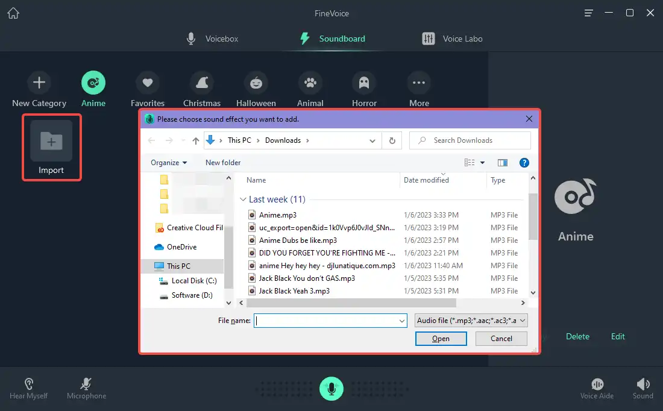This screenshot has height=411, width=663.
Task: Open the FineVoice hamburger menu
Action: 589,13
